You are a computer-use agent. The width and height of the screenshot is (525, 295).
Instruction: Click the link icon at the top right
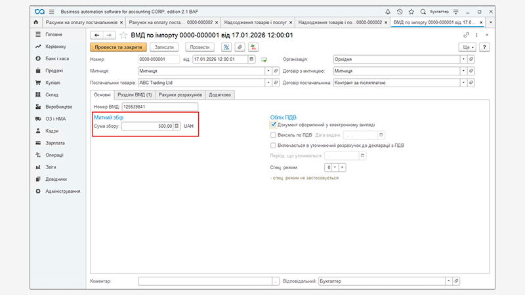pyautogui.click(x=467, y=35)
